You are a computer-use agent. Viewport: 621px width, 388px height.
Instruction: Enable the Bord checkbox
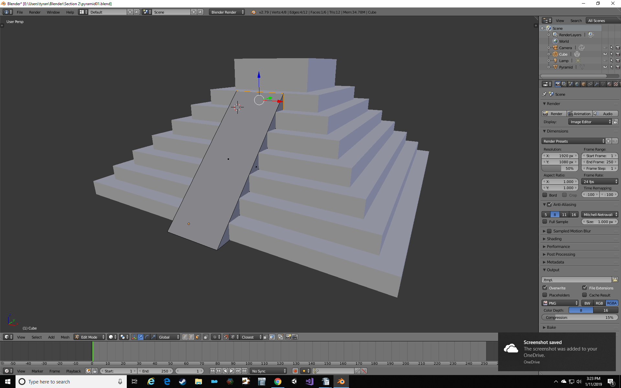545,195
